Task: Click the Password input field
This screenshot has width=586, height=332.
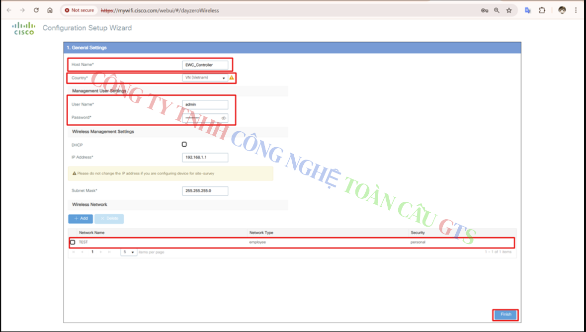Action: tap(205, 118)
